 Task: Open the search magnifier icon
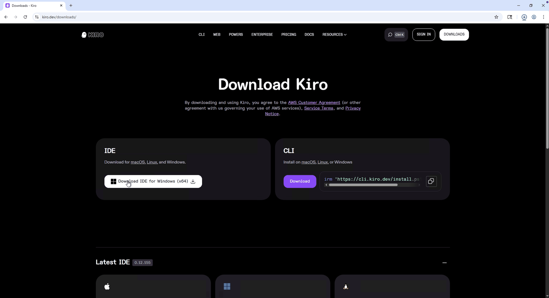(x=390, y=35)
